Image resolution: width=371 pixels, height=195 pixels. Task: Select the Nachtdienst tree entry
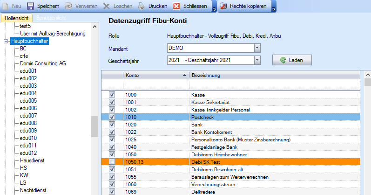point(33,190)
